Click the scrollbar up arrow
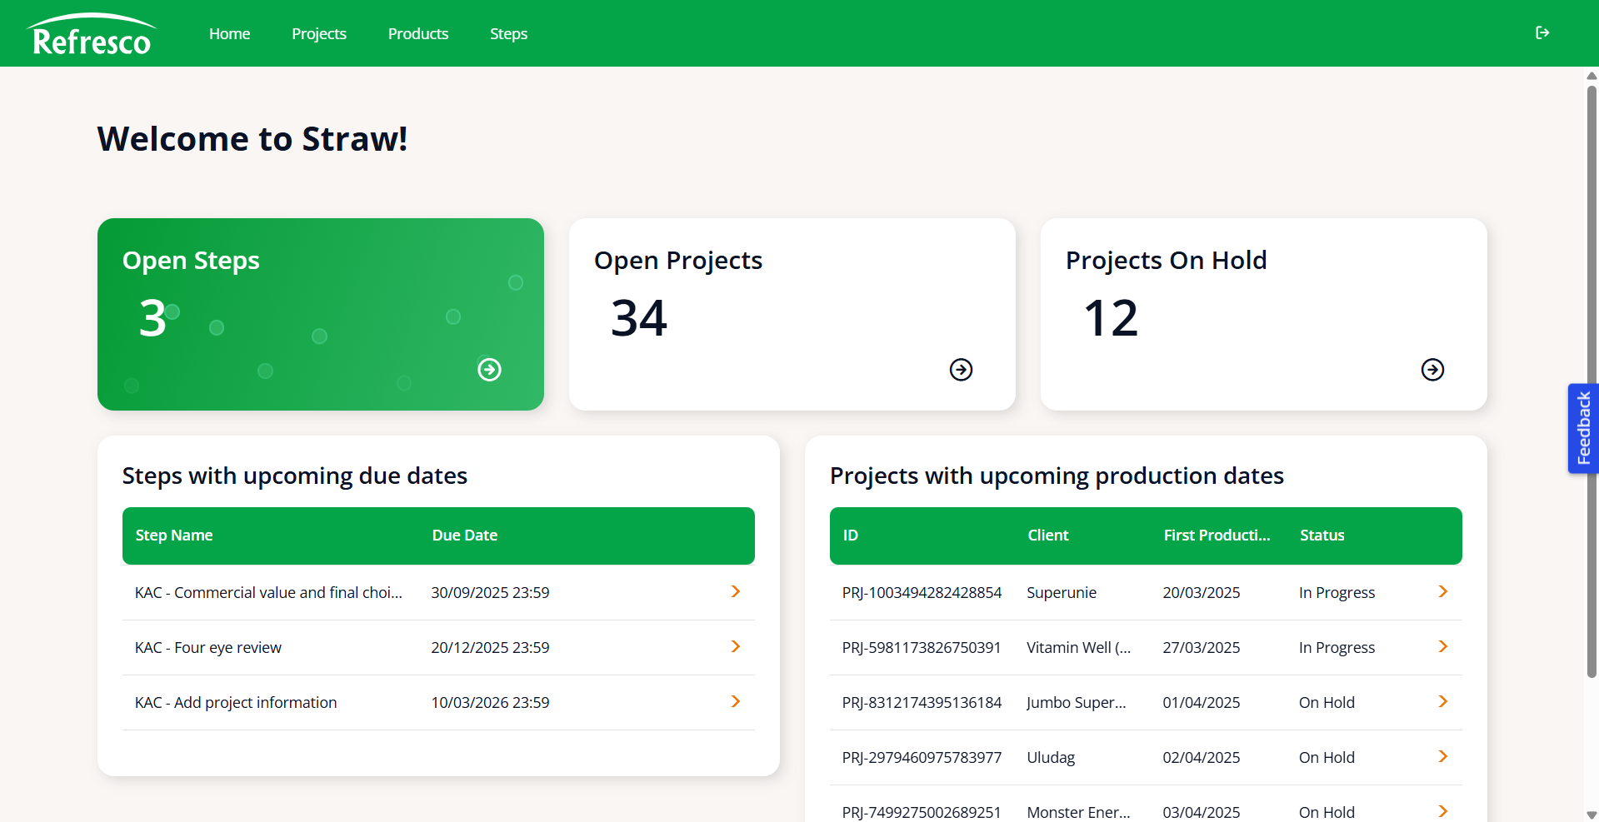 [x=1592, y=76]
